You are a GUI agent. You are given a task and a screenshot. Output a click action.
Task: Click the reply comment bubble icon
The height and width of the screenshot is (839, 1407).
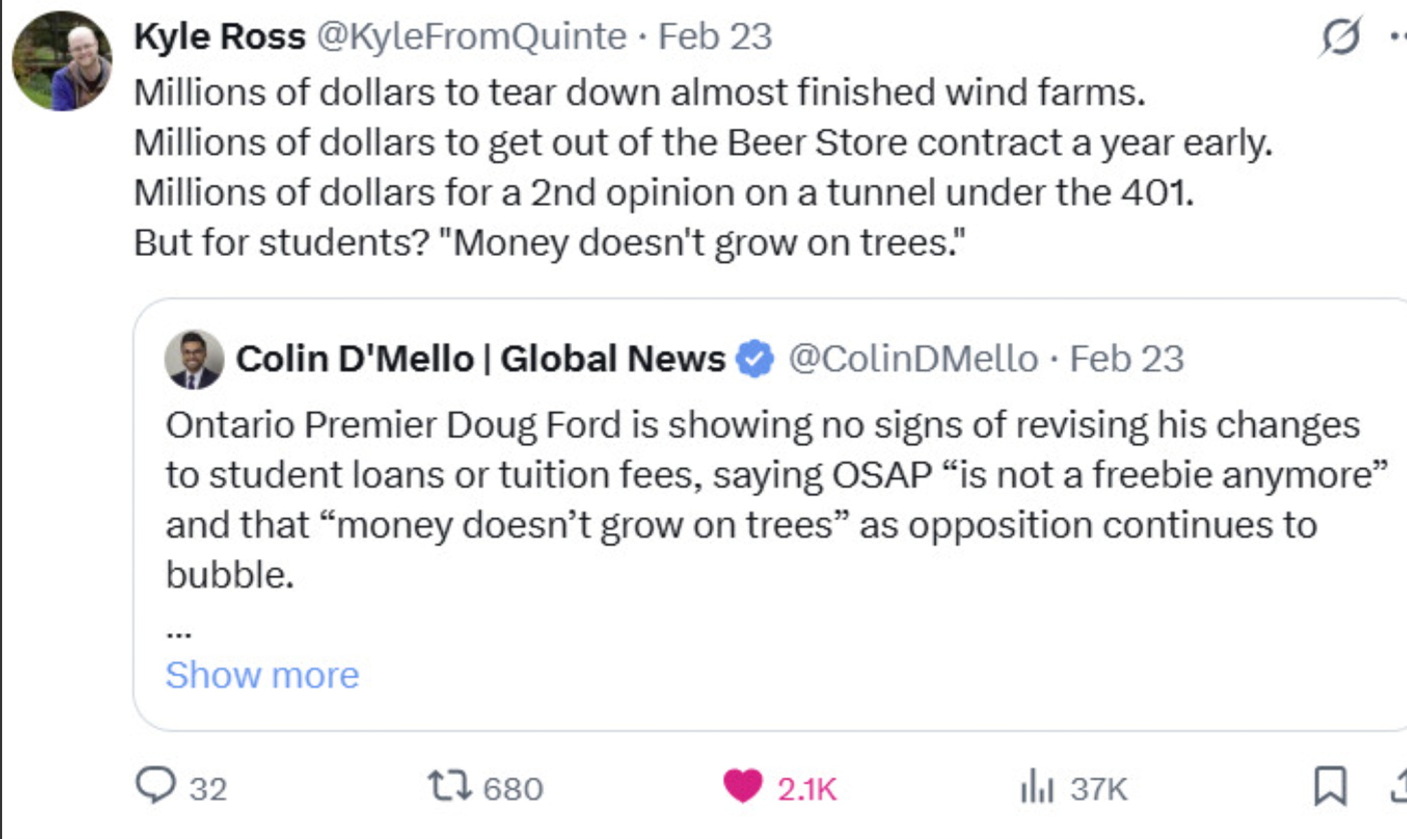(x=155, y=786)
